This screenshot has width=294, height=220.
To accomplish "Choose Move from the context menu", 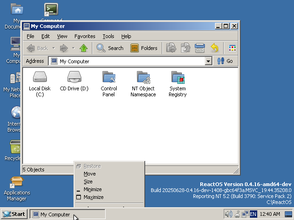I will pyautogui.click(x=109, y=174).
